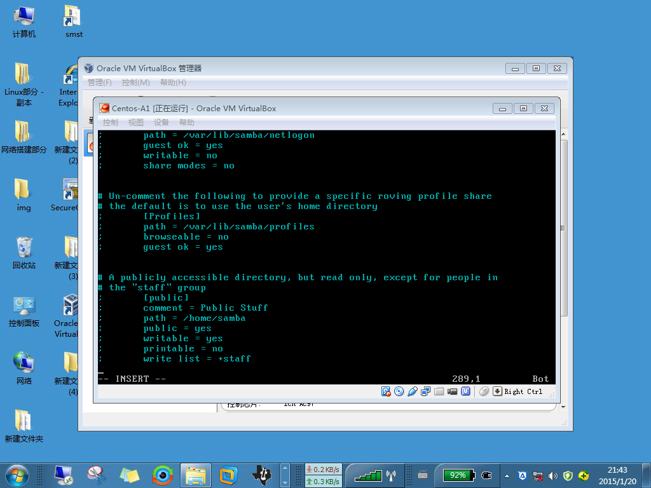
Task: Click the taskbar toolbar scroll up arrow
Action: (285, 468)
